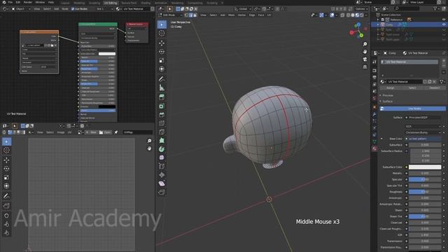Open the Render menu
448x252 pixels.
pyautogui.click(x=28, y=2)
